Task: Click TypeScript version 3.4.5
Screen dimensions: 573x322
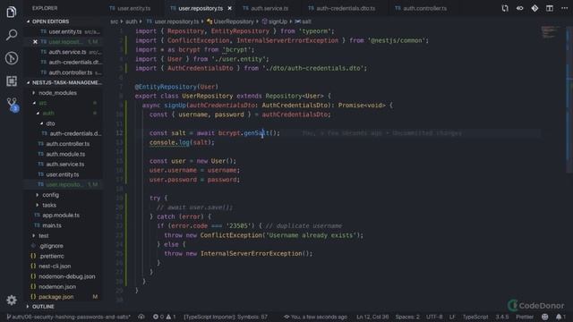Action: 502,317
